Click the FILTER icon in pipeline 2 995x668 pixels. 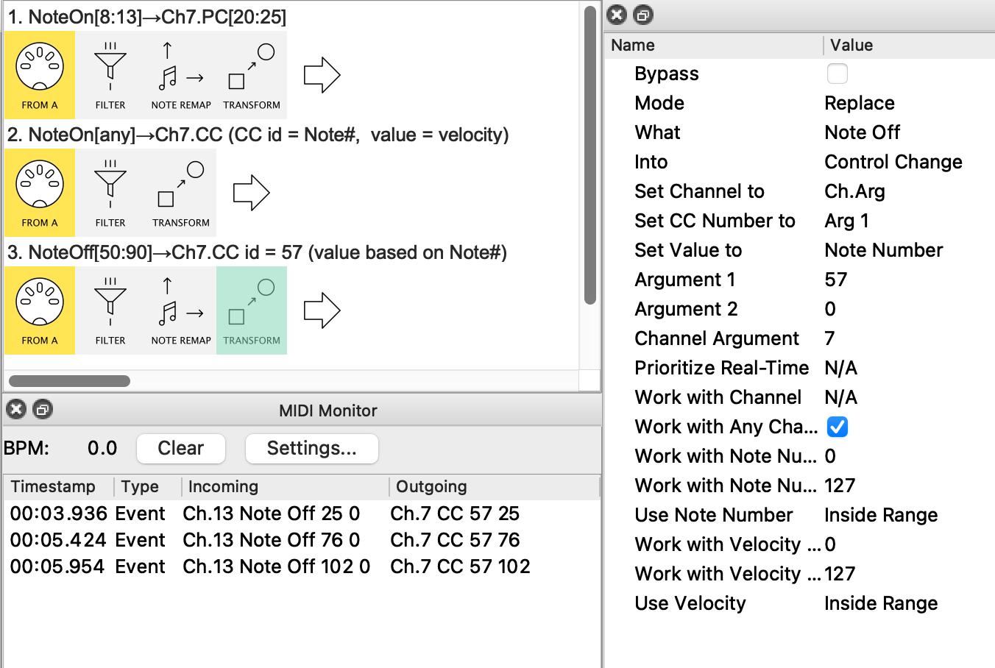(x=110, y=193)
